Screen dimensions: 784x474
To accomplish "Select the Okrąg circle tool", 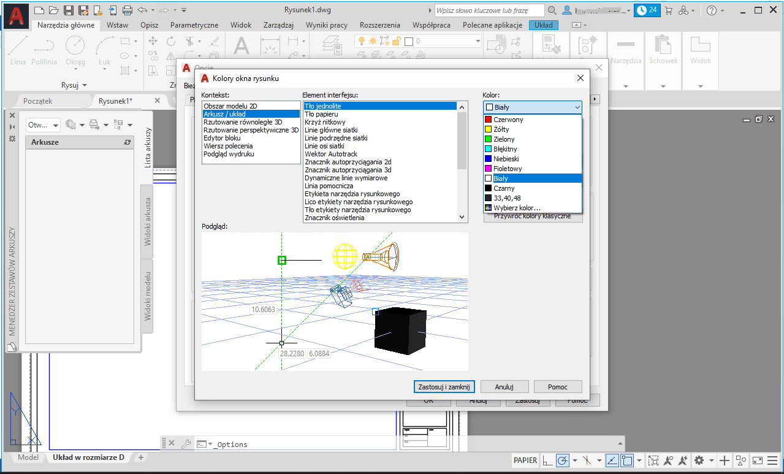I will click(x=75, y=50).
